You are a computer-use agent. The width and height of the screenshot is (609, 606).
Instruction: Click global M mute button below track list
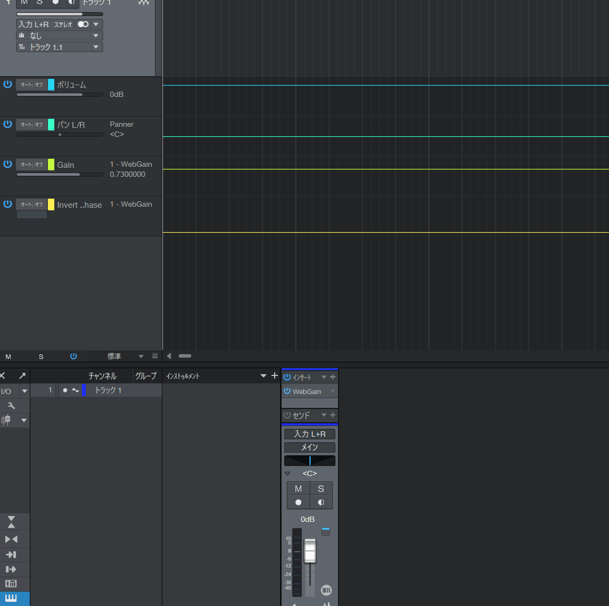tap(8, 357)
